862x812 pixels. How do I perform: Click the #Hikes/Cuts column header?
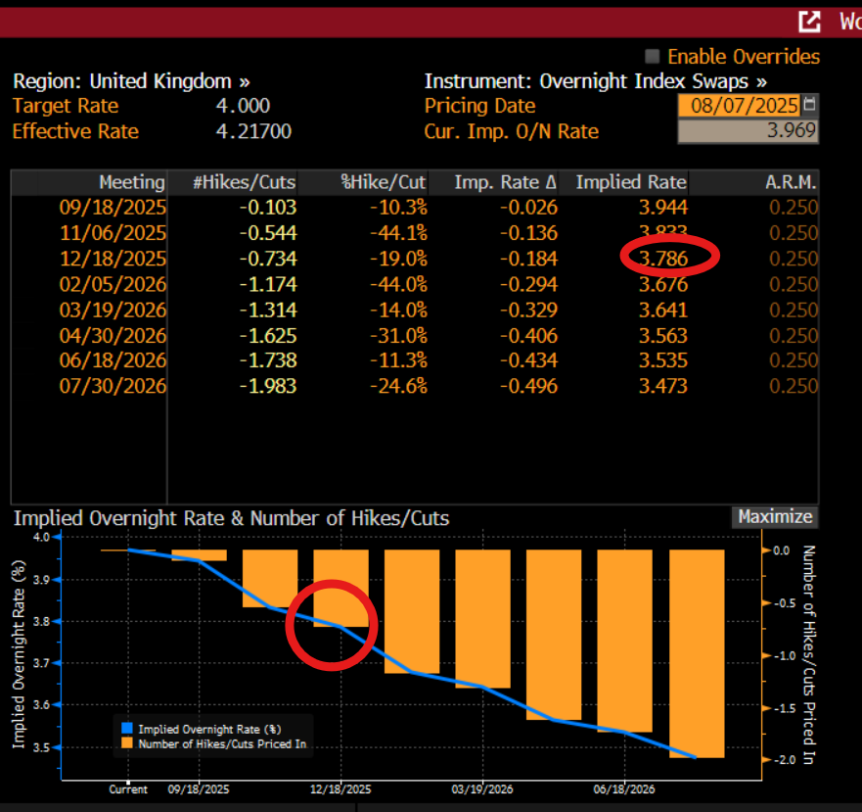click(x=243, y=182)
